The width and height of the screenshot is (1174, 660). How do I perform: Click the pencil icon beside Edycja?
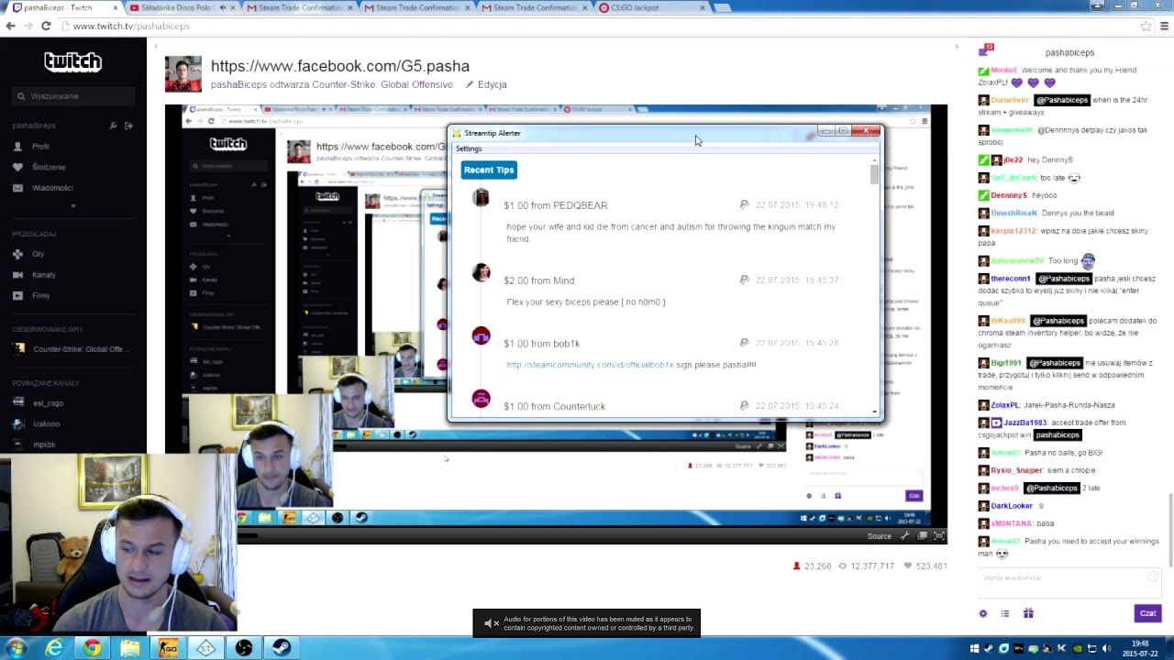click(470, 84)
